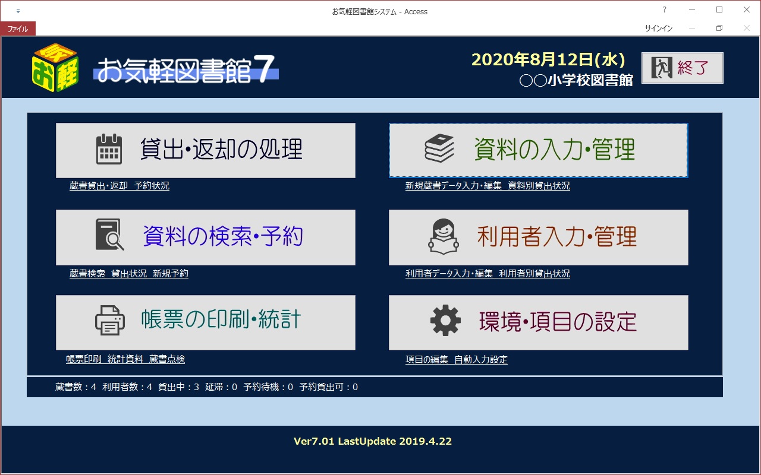Click the help question mark icon

[x=665, y=10]
